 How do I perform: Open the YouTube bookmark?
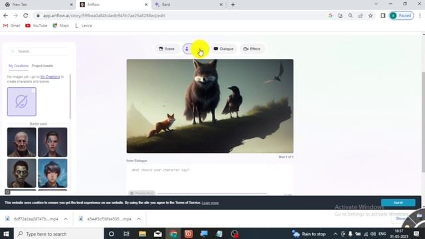(x=37, y=26)
